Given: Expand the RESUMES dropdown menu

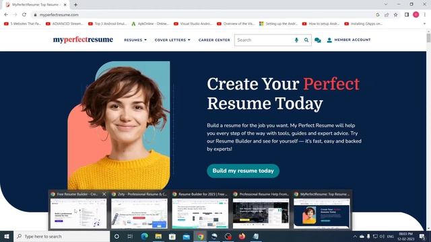Looking at the screenshot, I should point(135,40).
